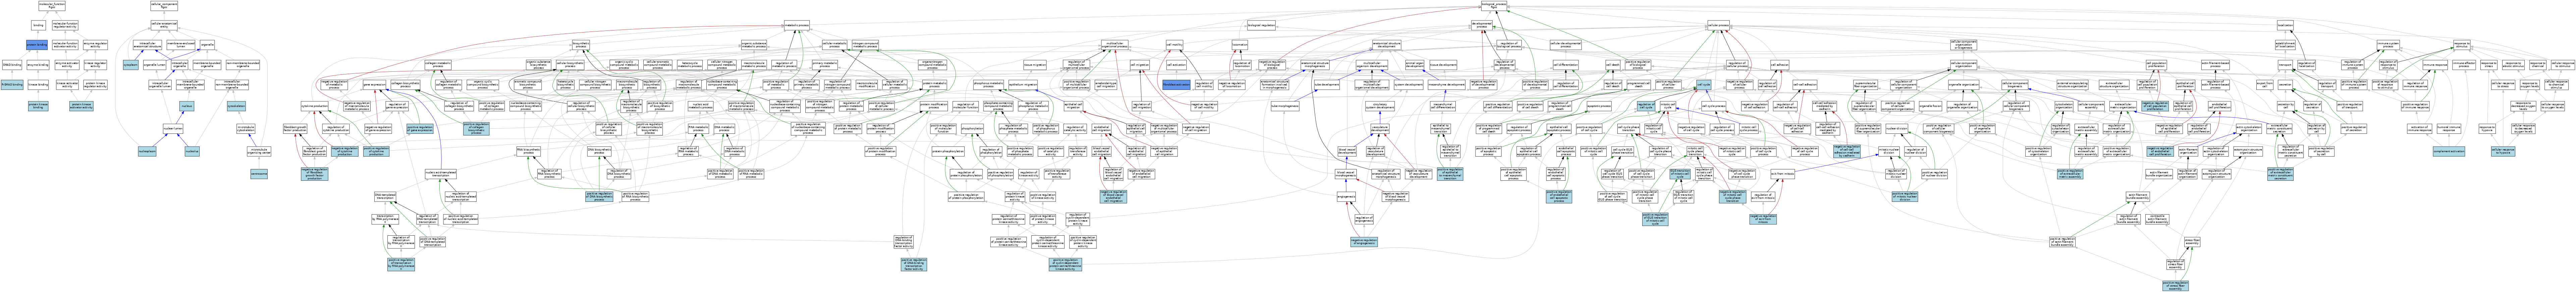The width and height of the screenshot is (2576, 292).
Task: Click the 'kinase regulator activity' node
Action: 95,65
